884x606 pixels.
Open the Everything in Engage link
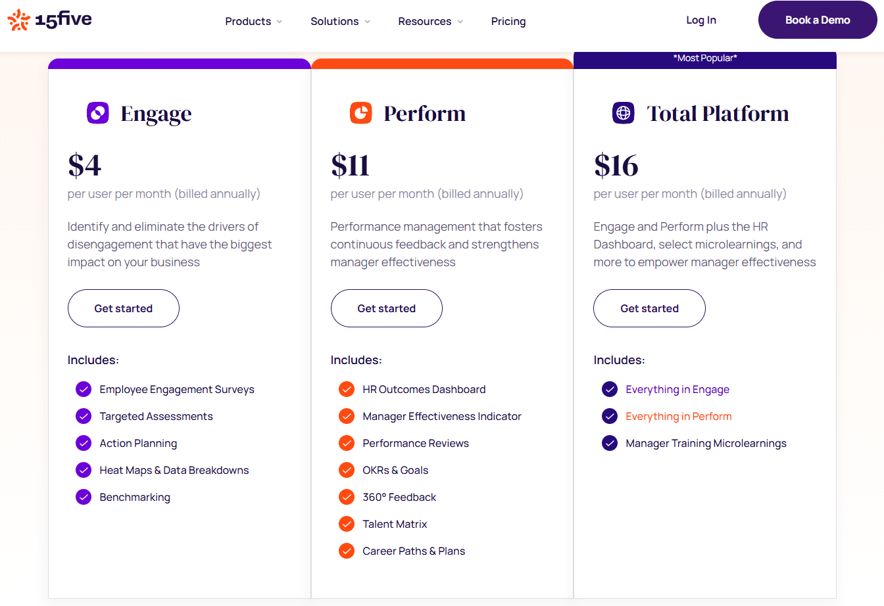(x=677, y=390)
